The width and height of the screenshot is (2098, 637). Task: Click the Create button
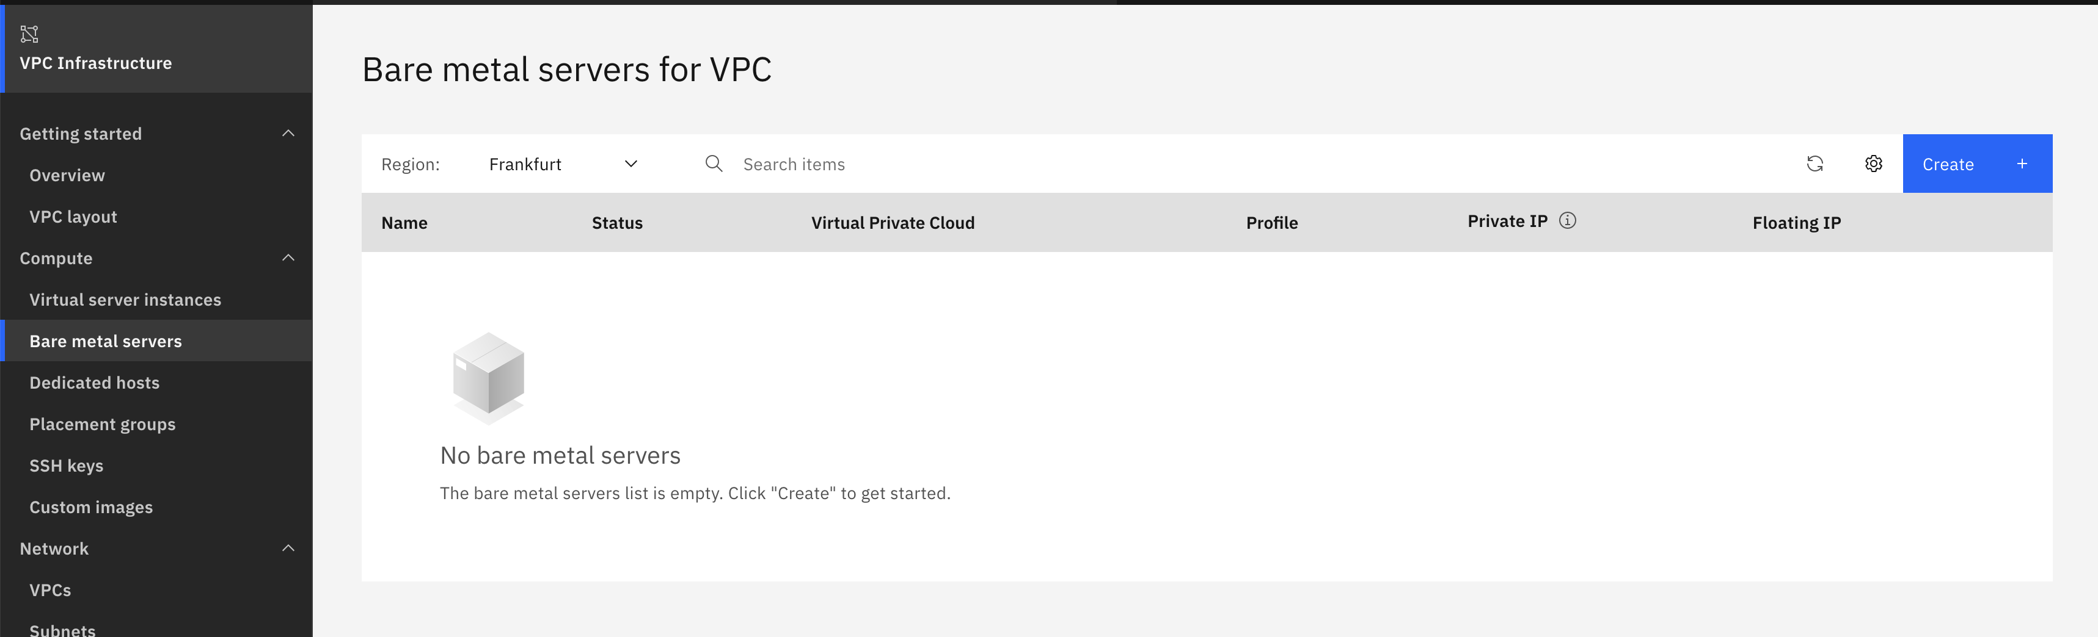[x=1948, y=164]
